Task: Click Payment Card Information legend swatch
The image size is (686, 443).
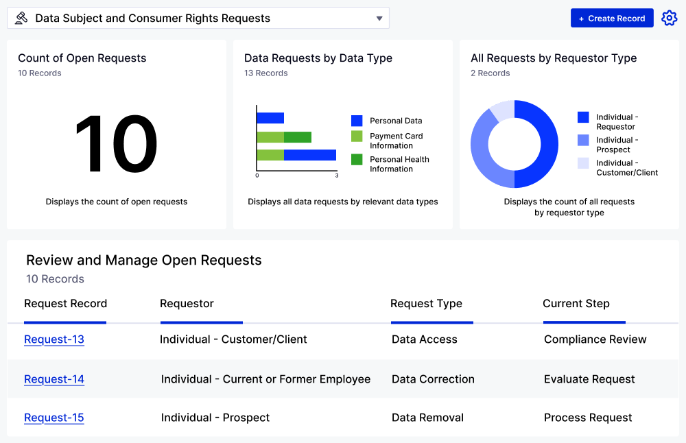Action: [357, 136]
